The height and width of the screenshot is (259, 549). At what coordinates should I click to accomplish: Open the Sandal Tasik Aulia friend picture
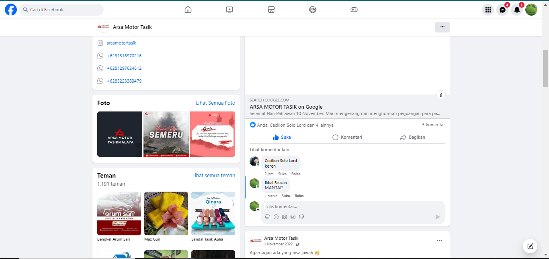click(213, 213)
